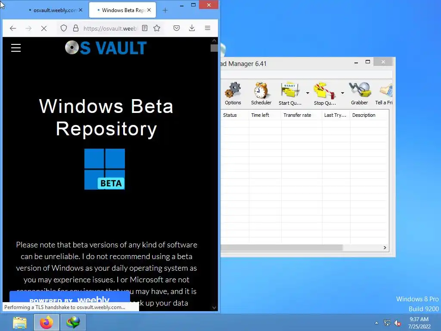Click Download Manager taskbar icon
Viewport: 441px width, 331px height.
click(x=73, y=322)
